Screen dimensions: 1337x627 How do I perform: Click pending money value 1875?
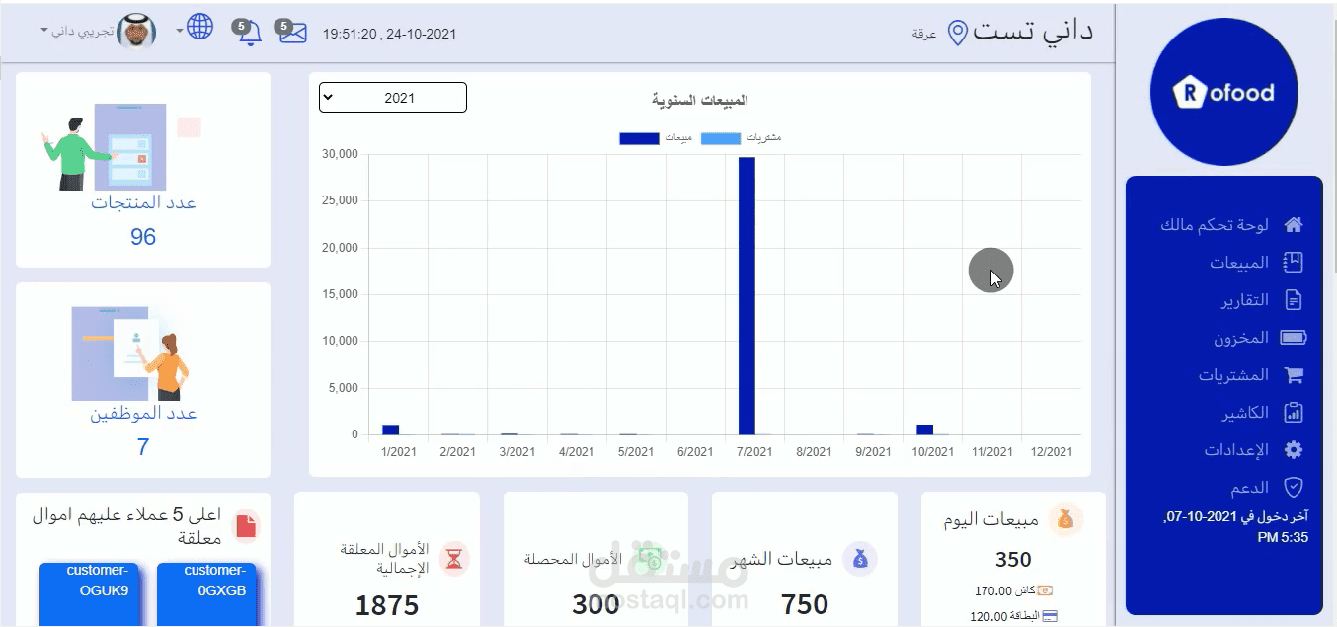click(x=387, y=604)
